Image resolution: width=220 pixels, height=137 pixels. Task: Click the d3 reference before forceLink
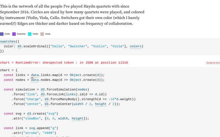click(x=43, y=95)
